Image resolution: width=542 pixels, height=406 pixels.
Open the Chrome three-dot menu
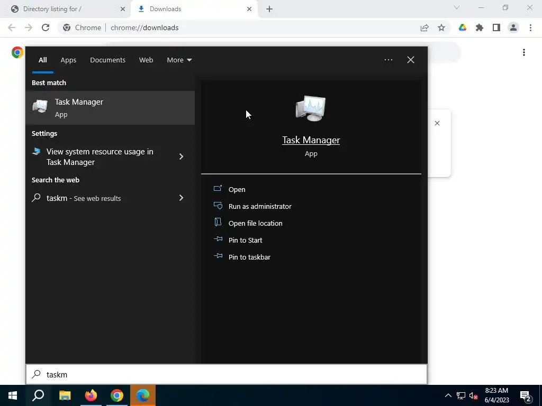point(530,27)
